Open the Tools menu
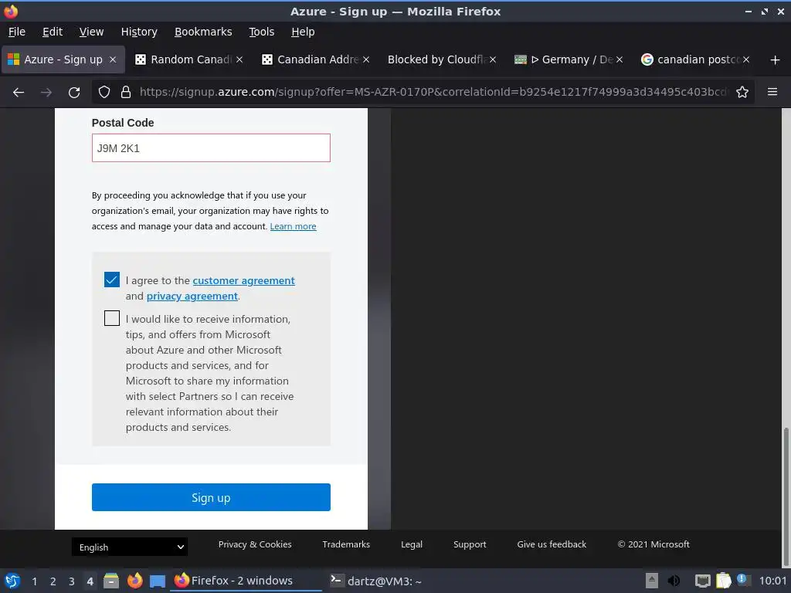This screenshot has height=593, width=791. point(261,32)
